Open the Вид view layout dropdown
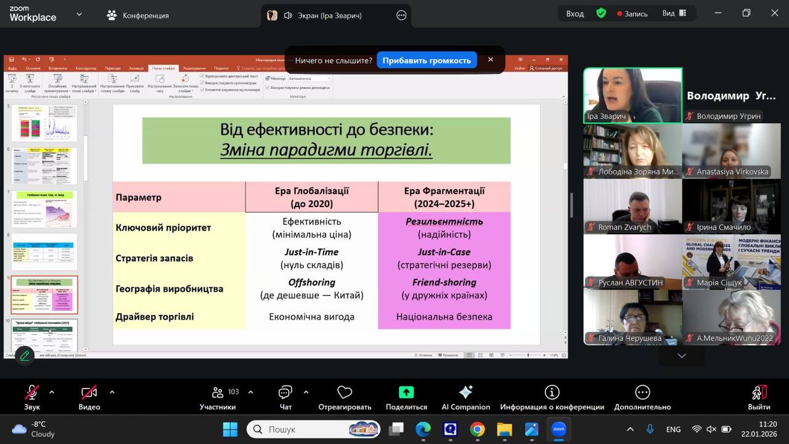Image resolution: width=789 pixels, height=444 pixels. (x=674, y=14)
